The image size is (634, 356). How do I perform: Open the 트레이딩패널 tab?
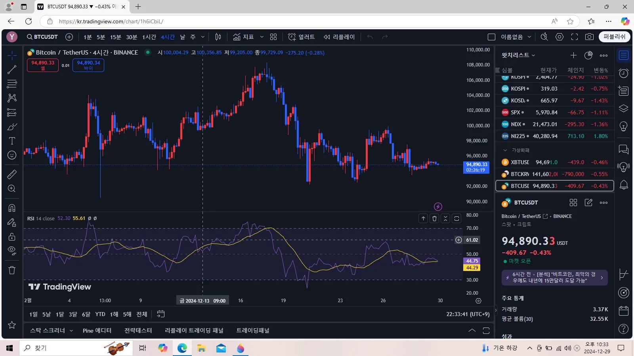point(253,331)
